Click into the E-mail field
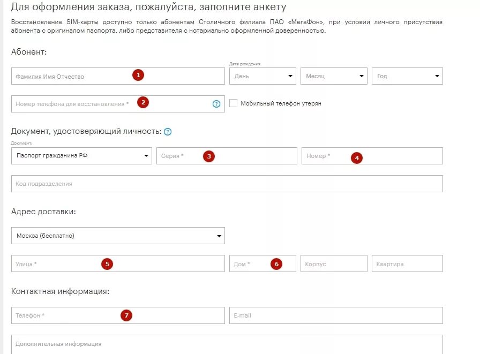The height and width of the screenshot is (354, 480). coord(336,315)
